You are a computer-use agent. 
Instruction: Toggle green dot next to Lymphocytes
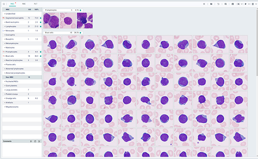pos(41,27)
